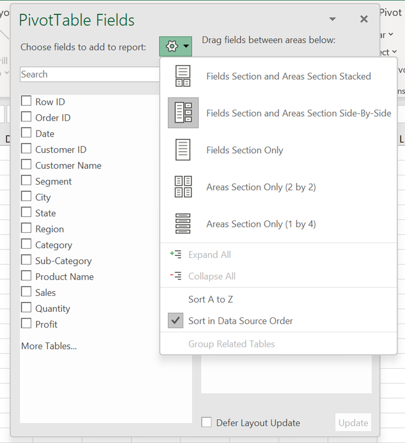The width and height of the screenshot is (405, 443).
Task: Click the Collapse All minus icon
Action: pyautogui.click(x=175, y=276)
